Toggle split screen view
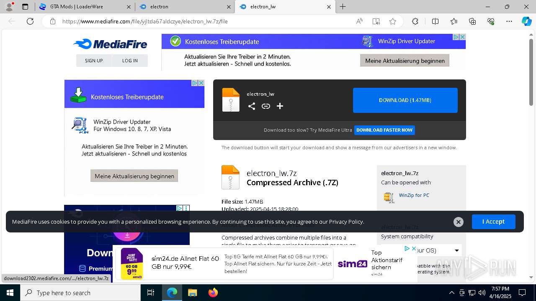The height and width of the screenshot is (301, 536). 435,21
